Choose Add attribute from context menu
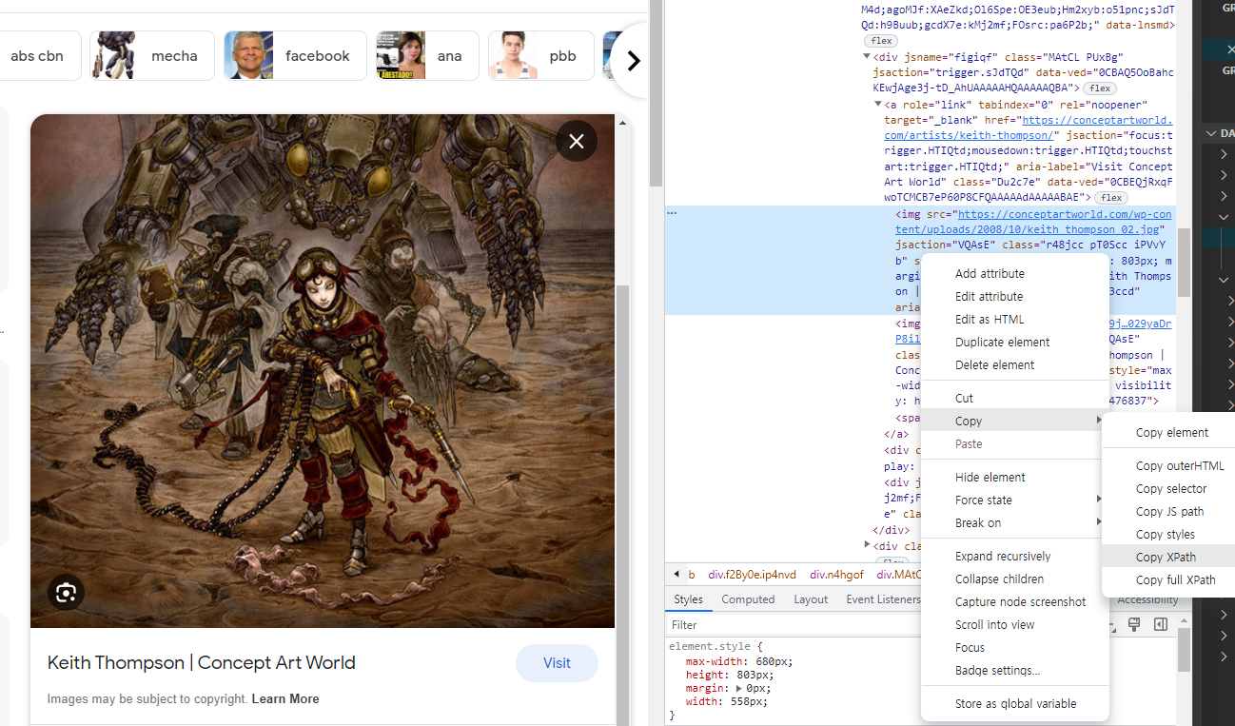The image size is (1235, 726). tap(990, 273)
